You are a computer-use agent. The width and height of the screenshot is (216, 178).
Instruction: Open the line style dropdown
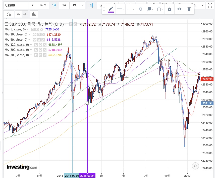[x=130, y=9]
